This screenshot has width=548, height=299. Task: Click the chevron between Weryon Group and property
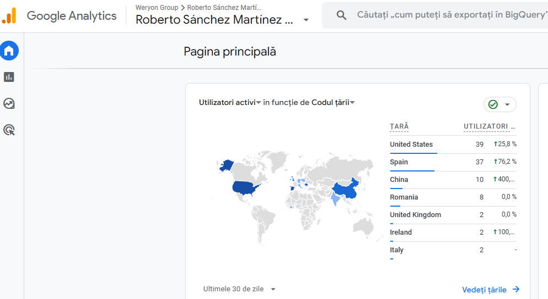(183, 8)
